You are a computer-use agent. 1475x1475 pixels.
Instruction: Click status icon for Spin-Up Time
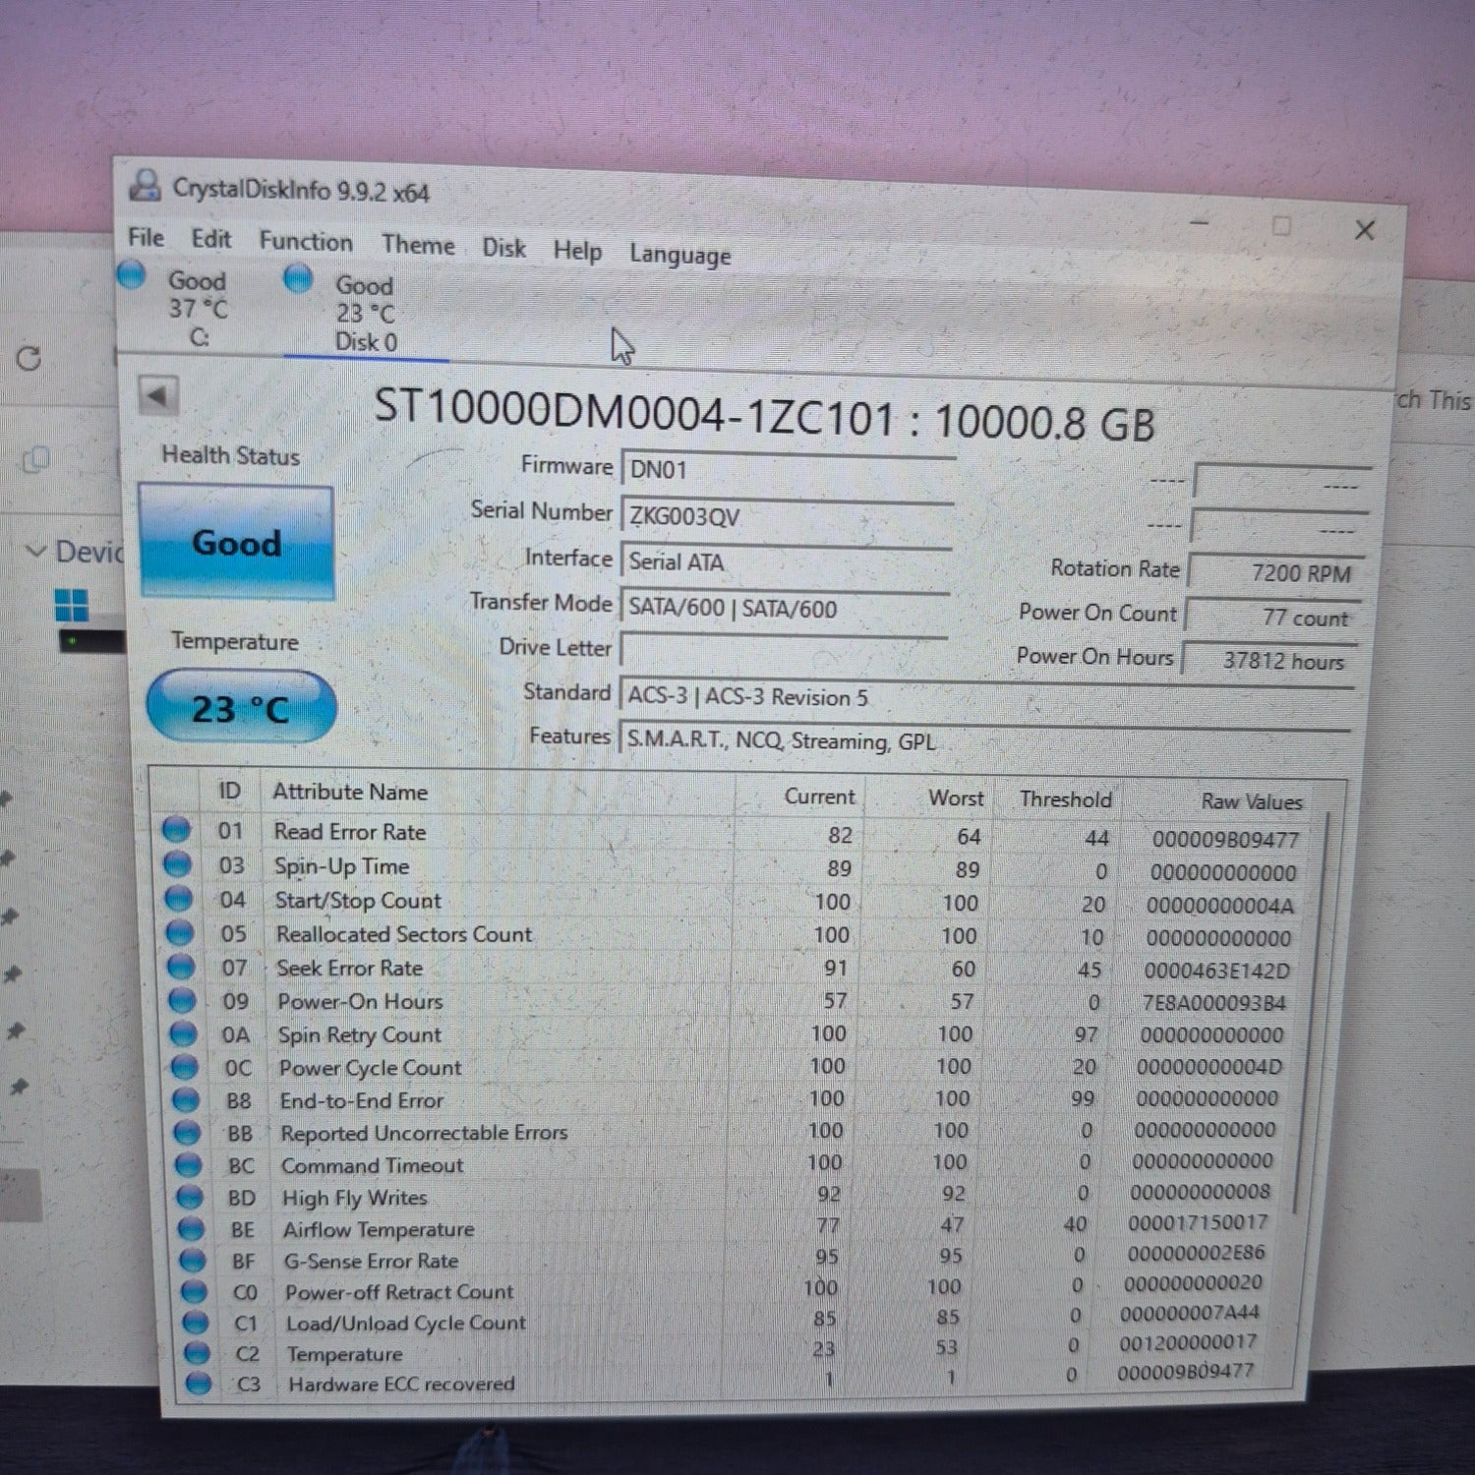(177, 864)
